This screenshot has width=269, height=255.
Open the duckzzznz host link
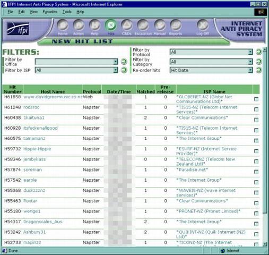point(34,191)
